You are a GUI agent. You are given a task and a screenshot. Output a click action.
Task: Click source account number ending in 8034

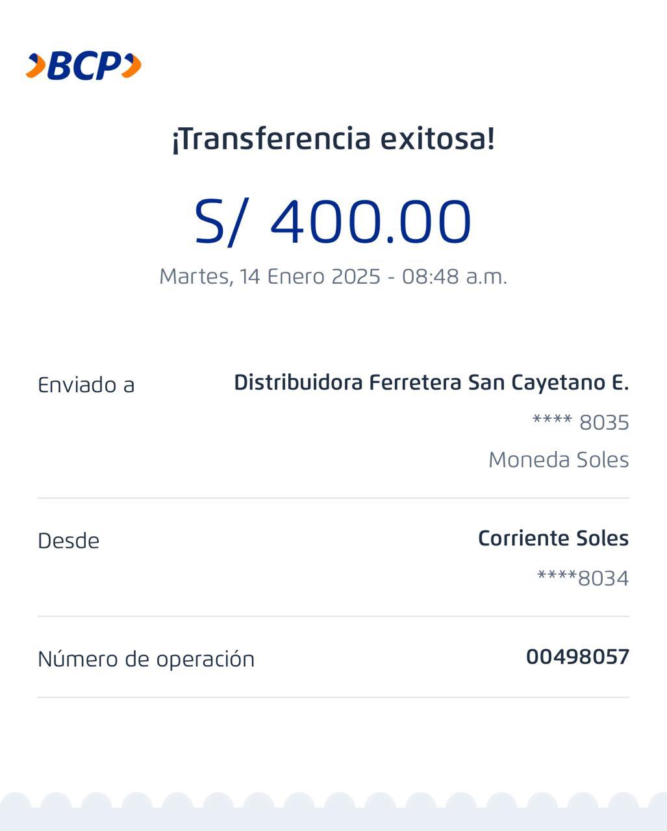pyautogui.click(x=583, y=578)
